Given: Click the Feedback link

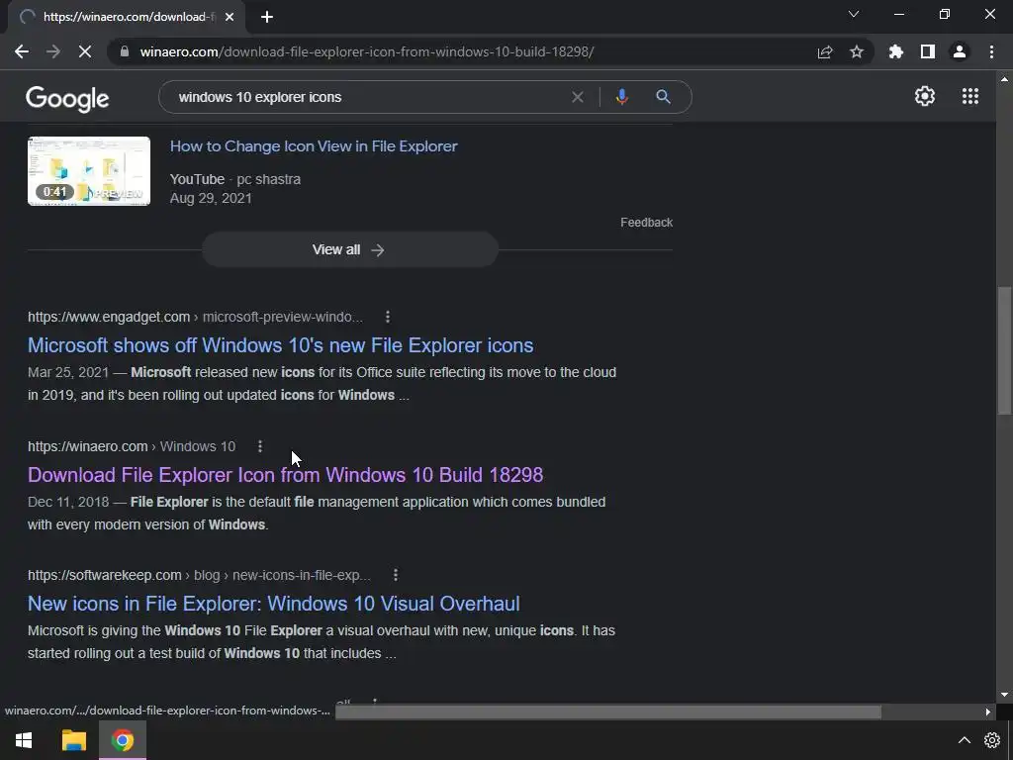Looking at the screenshot, I should click(x=647, y=223).
